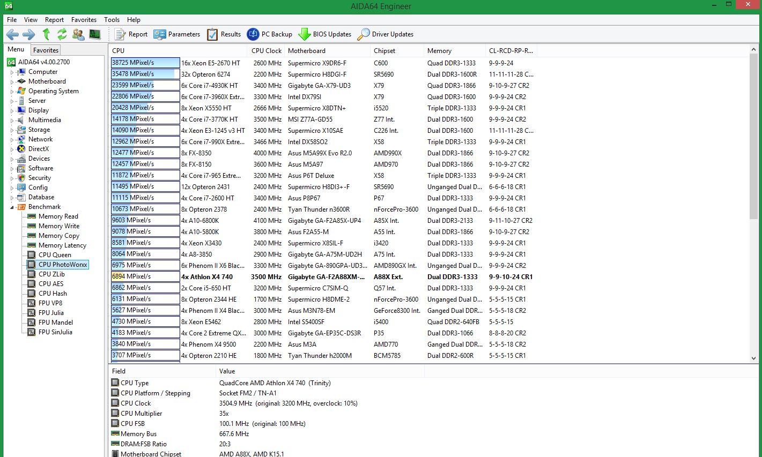Image resolution: width=762 pixels, height=457 pixels.
Task: Open Results from the toolbar
Action: [224, 34]
